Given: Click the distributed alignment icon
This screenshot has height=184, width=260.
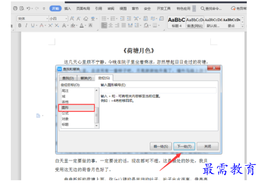Looking at the screenshot, I should (130, 25).
